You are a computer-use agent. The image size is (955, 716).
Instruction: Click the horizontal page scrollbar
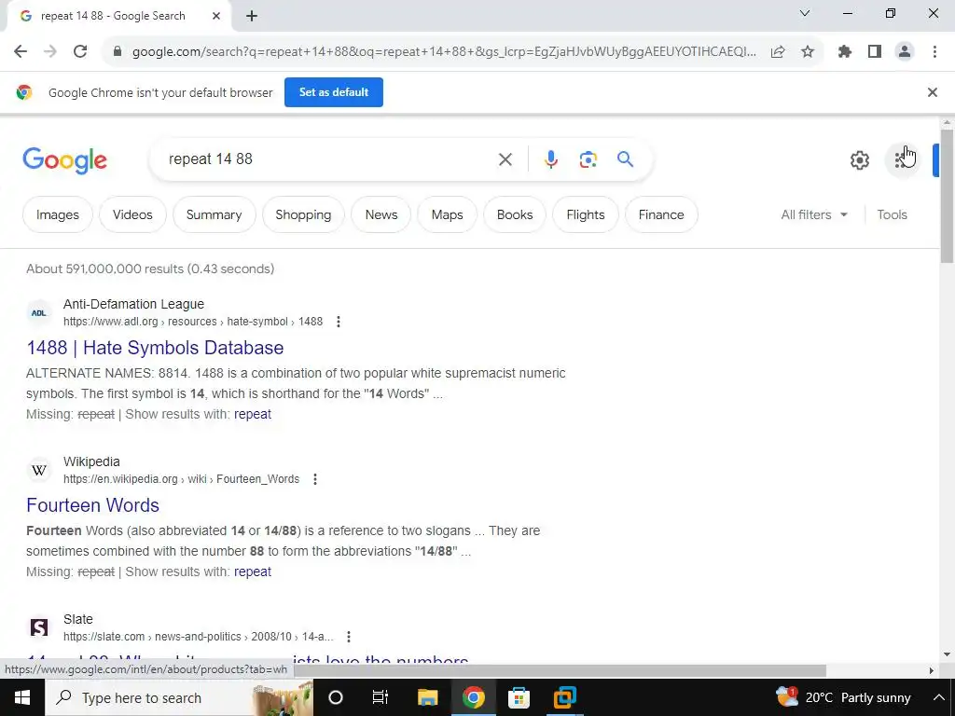[x=560, y=670]
